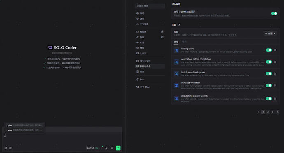Toggle the .agents skills directory switch

tap(274, 14)
